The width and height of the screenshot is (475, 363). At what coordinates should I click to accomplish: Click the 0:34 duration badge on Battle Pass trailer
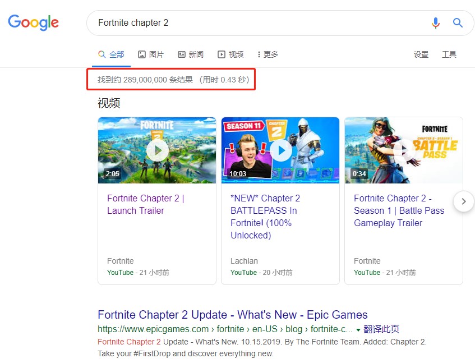pos(359,173)
